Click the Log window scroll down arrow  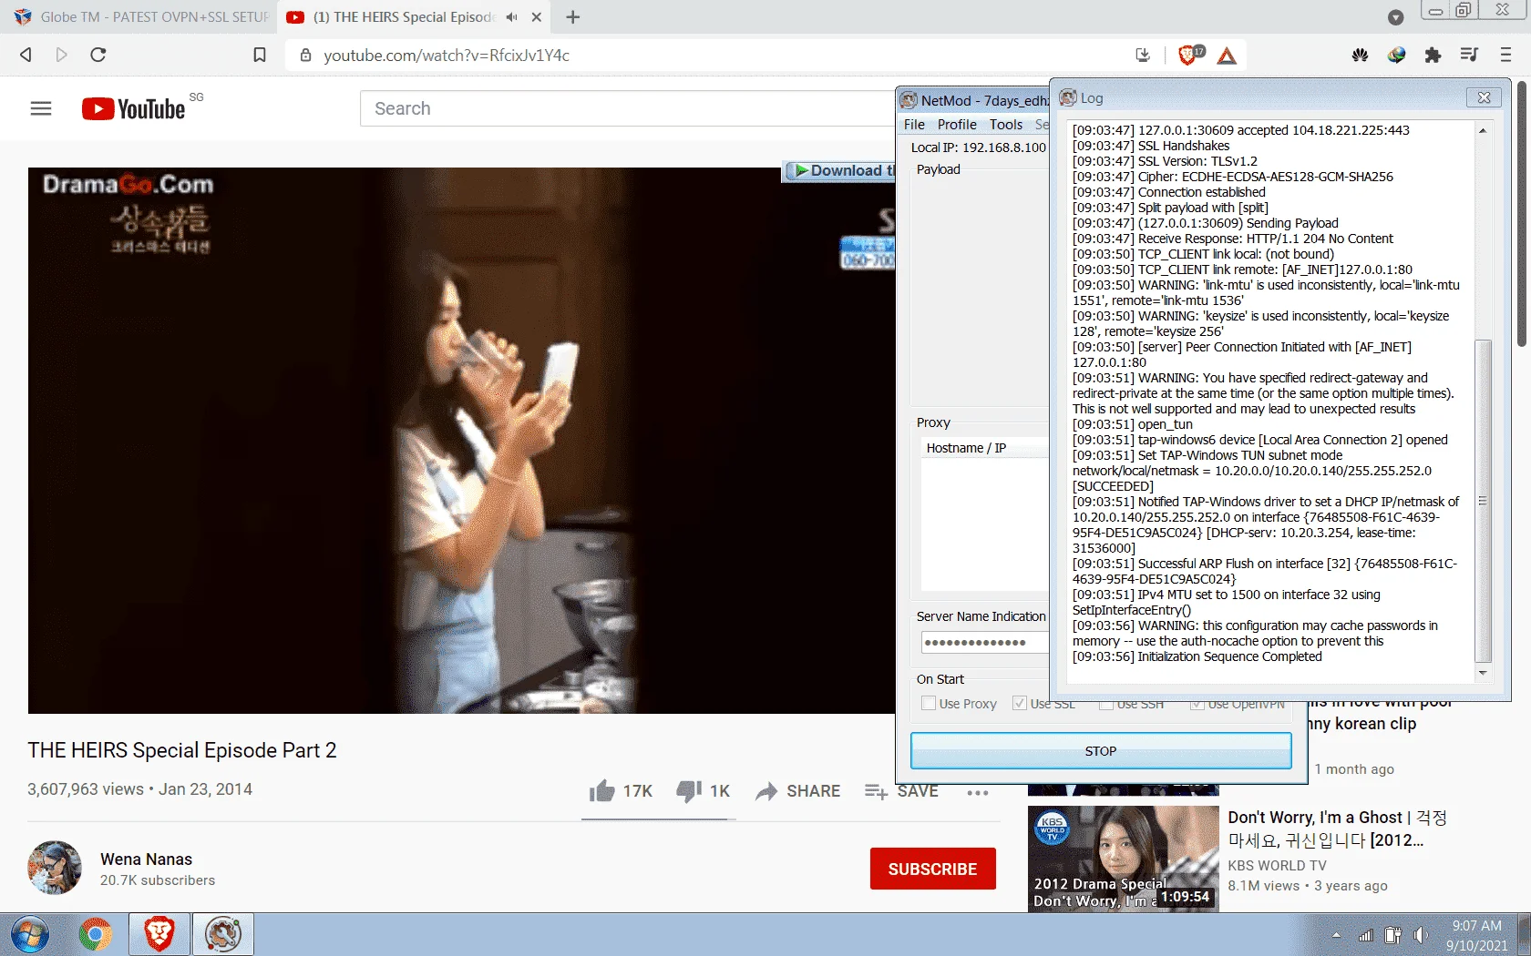1483,673
